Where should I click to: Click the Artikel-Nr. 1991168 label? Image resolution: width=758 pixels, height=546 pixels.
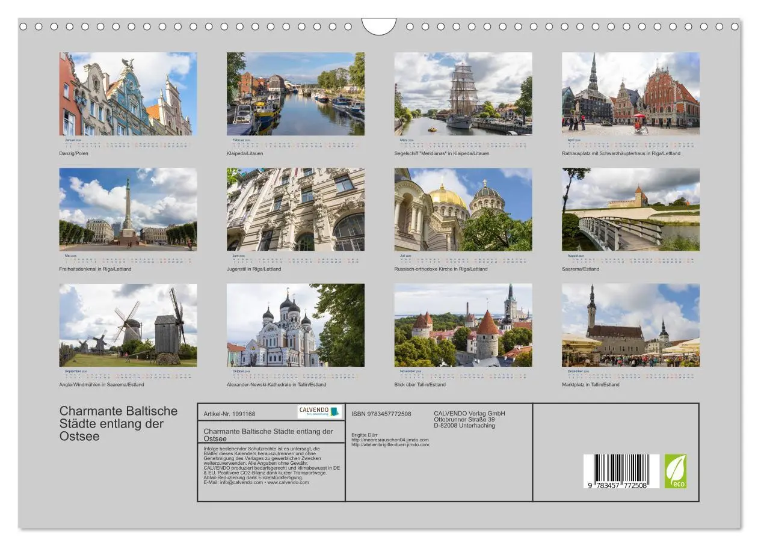[230, 413]
